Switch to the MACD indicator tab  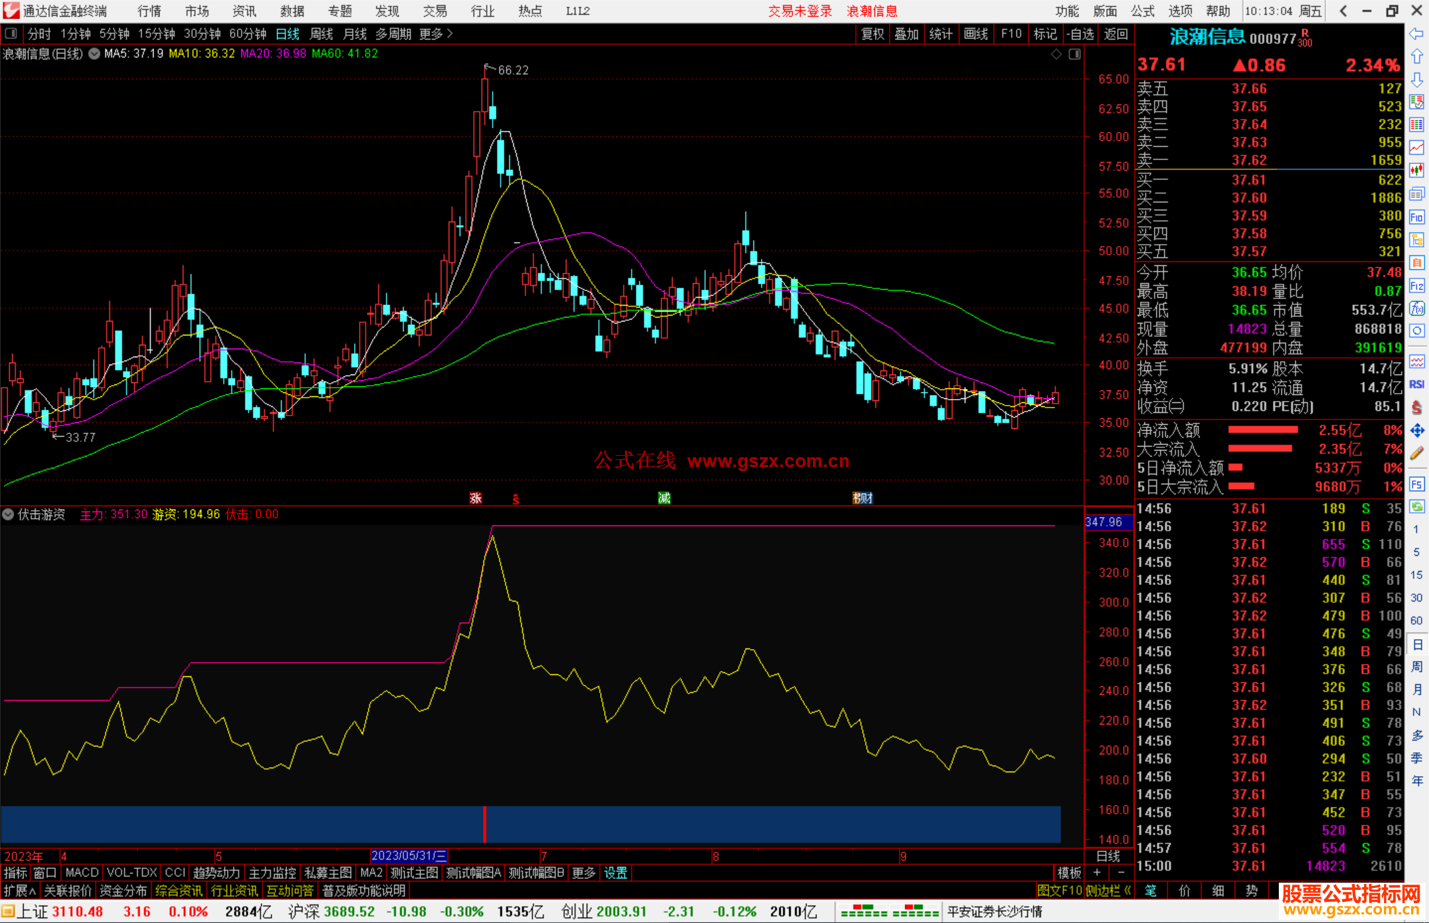(x=82, y=873)
